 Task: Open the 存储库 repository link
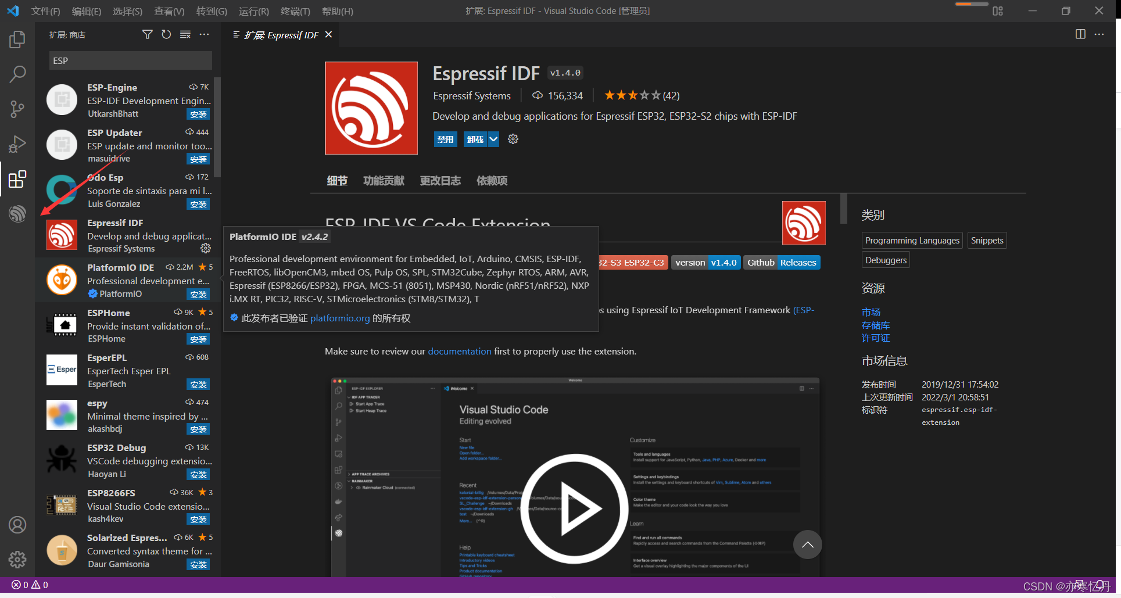click(876, 325)
